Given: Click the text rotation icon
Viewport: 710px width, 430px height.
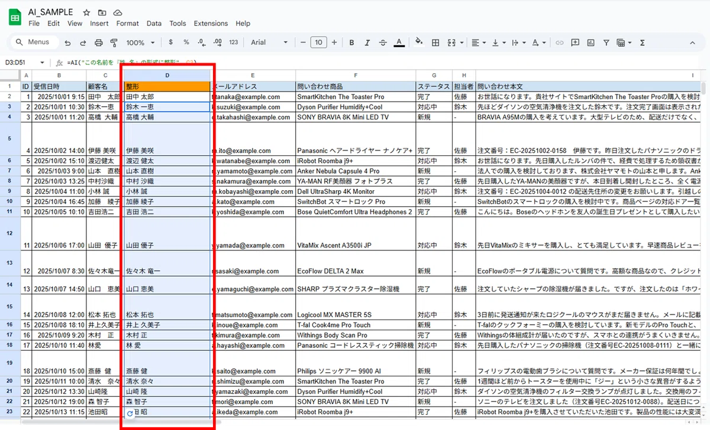Looking at the screenshot, I should 535,43.
